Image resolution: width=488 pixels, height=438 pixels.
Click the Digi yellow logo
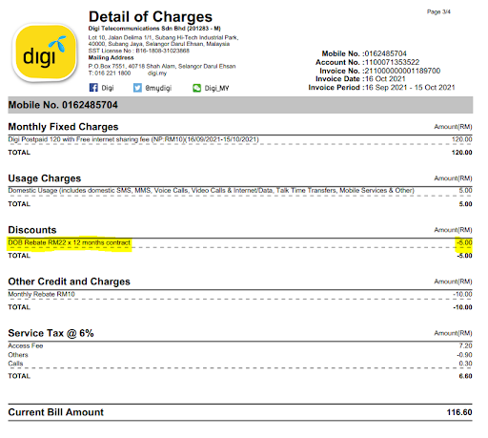tap(46, 52)
